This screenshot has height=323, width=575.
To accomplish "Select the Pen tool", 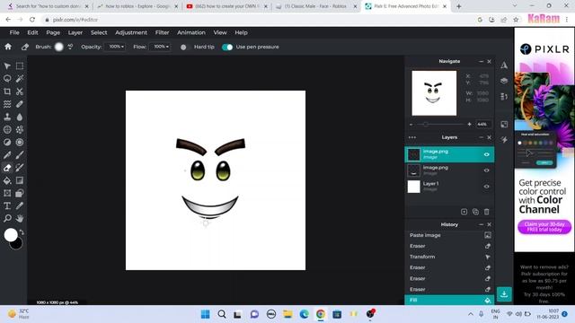I will coord(7,155).
